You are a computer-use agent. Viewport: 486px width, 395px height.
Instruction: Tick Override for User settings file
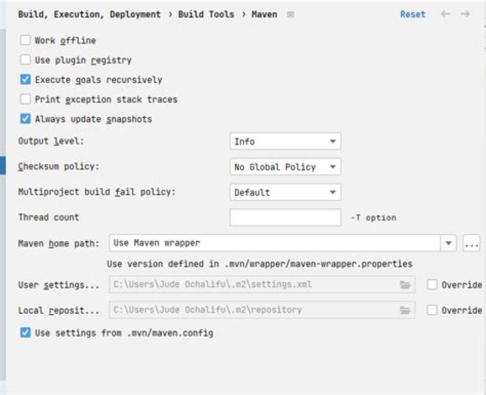(432, 285)
